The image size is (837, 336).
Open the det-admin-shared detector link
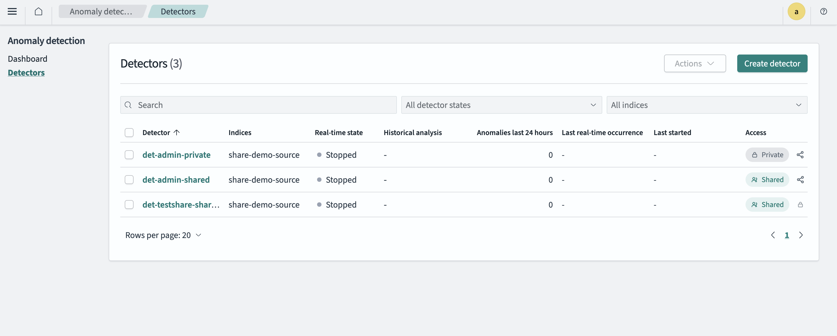(x=176, y=180)
